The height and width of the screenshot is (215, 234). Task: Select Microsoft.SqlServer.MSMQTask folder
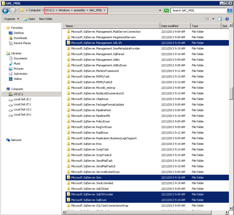point(147,77)
